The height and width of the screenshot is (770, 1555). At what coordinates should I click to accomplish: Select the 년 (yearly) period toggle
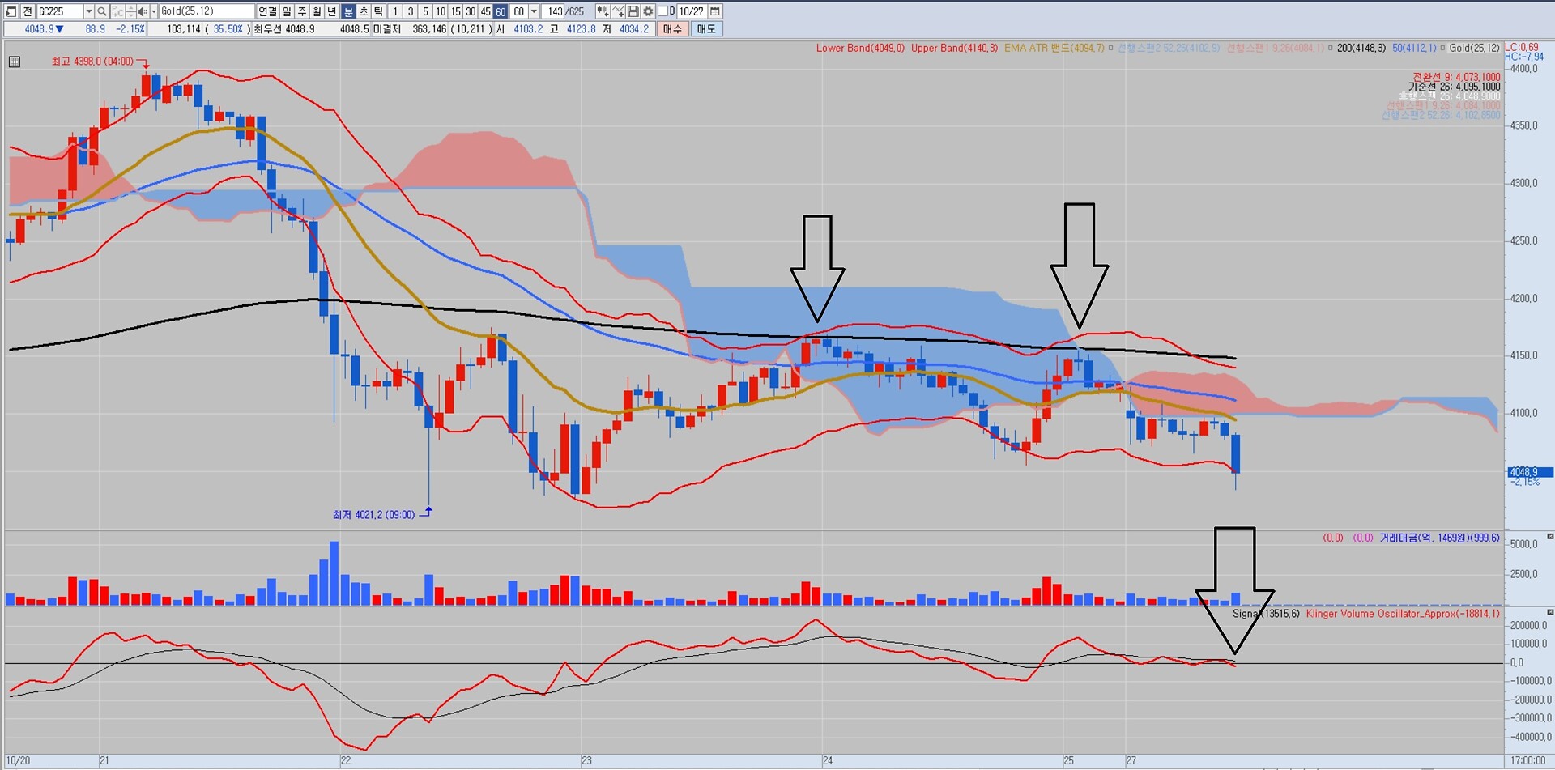(333, 11)
